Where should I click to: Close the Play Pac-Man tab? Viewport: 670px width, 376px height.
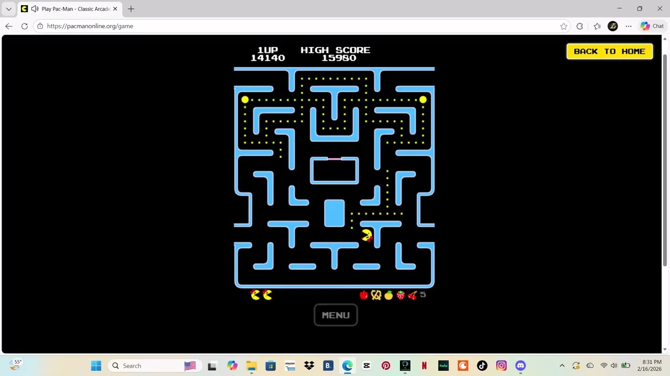click(x=115, y=9)
